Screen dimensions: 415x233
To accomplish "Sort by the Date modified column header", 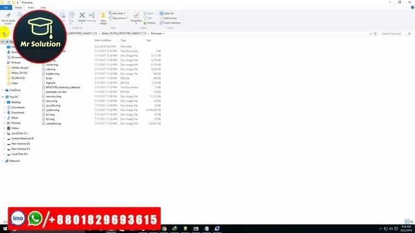I will [x=102, y=40].
